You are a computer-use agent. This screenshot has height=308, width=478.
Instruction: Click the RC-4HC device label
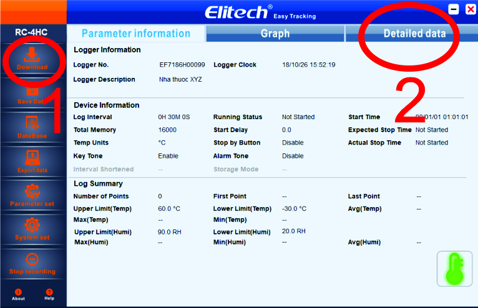coord(32,32)
